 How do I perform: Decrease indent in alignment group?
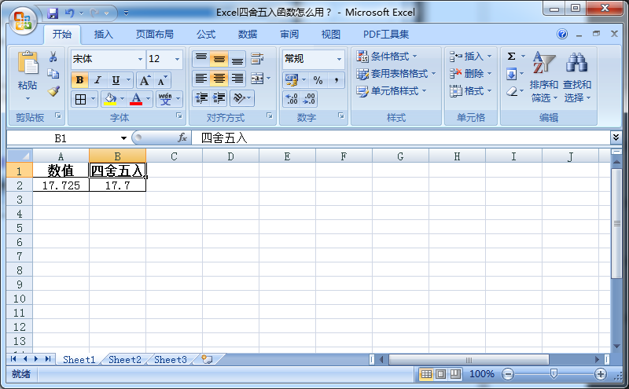[x=201, y=98]
